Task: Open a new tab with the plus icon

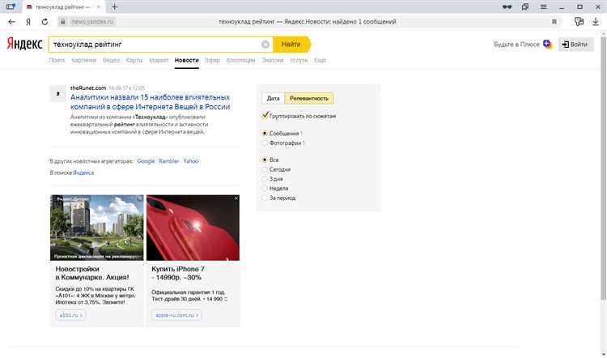Action: tap(114, 6)
